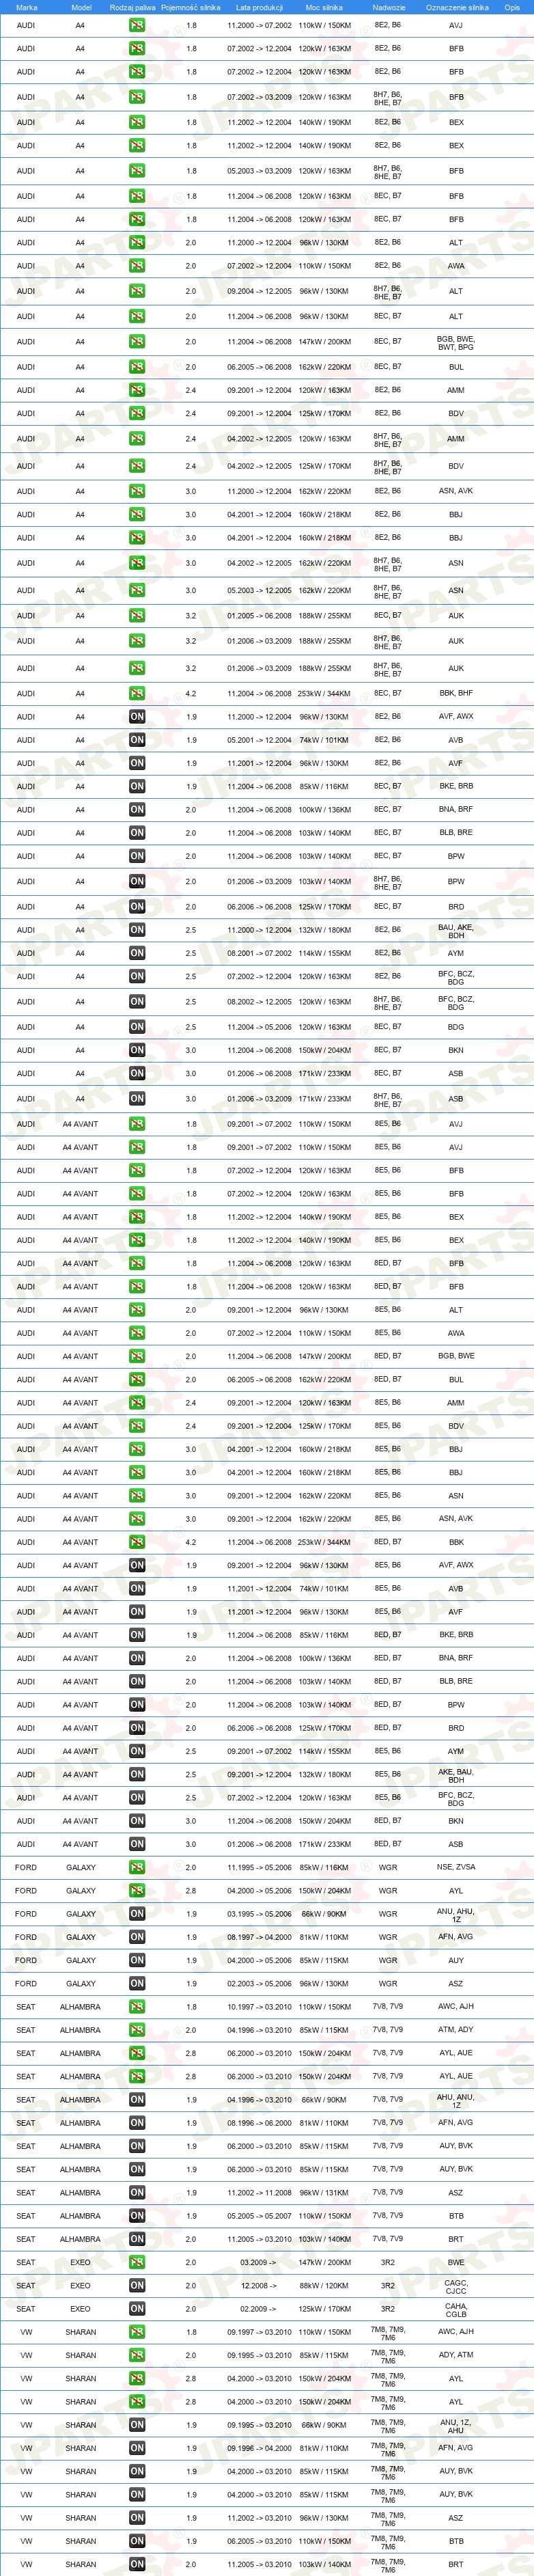Click petrol icon in VW Sharan AWC, AJH row
The height and width of the screenshot is (2576, 534).
137,2332
